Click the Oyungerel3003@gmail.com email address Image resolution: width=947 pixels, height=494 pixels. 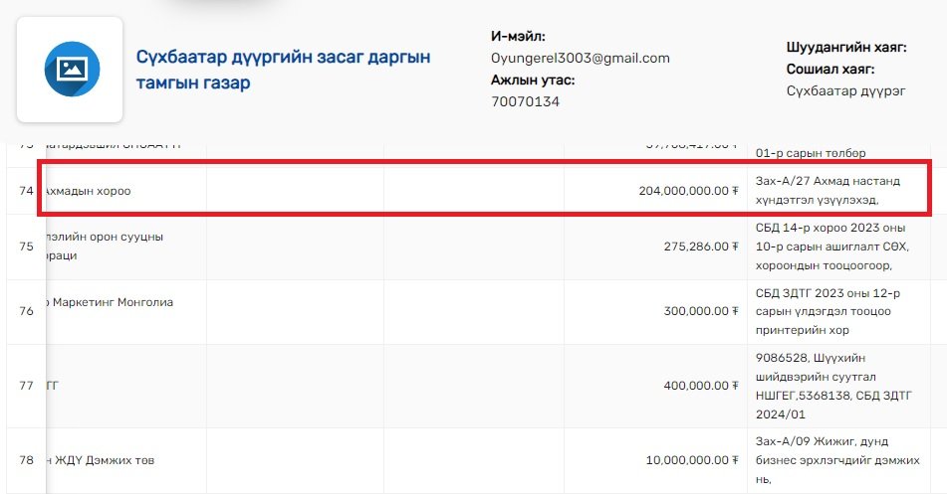coord(580,58)
